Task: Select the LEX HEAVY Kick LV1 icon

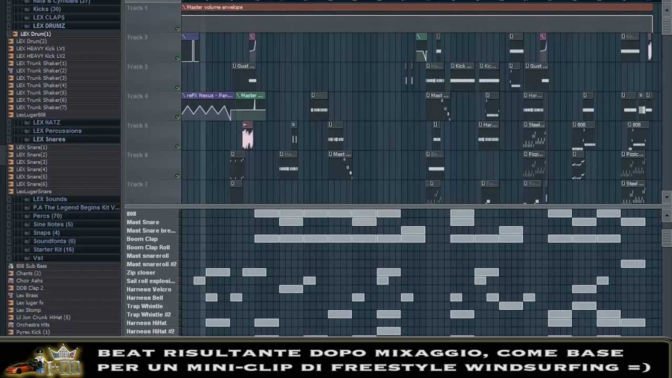Action: [x=11, y=48]
